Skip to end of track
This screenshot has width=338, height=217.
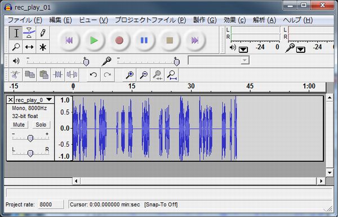coord(195,40)
